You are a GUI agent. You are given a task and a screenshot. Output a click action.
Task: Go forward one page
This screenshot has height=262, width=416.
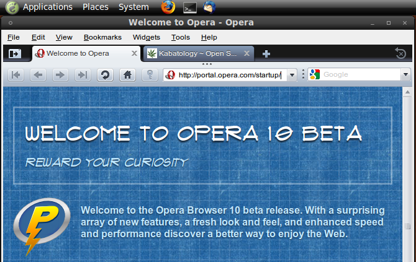60,75
